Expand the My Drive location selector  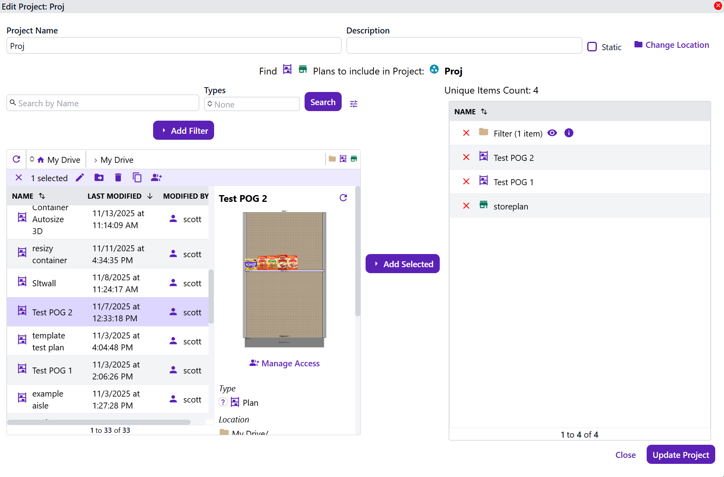56,160
